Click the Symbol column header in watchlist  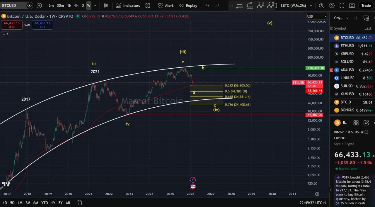[x=340, y=28]
